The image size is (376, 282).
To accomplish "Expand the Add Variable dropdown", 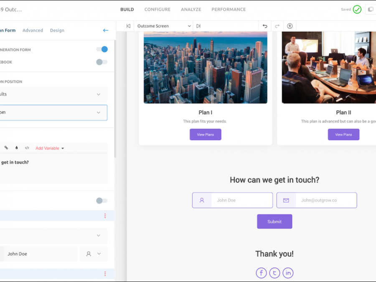I will [x=50, y=148].
